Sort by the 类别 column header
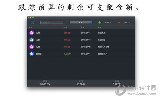 click(x=31, y=27)
